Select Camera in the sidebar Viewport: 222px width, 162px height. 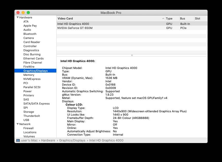pos(29,38)
